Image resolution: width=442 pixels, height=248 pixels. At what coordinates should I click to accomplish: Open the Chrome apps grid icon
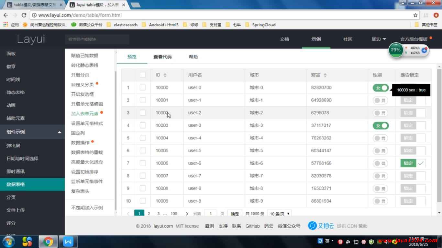tap(6, 25)
